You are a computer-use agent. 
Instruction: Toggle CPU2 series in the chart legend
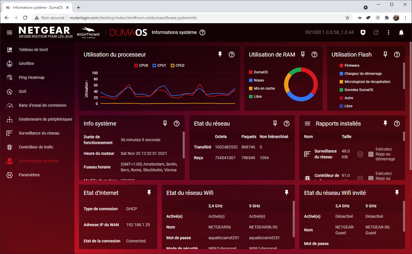tap(178, 65)
